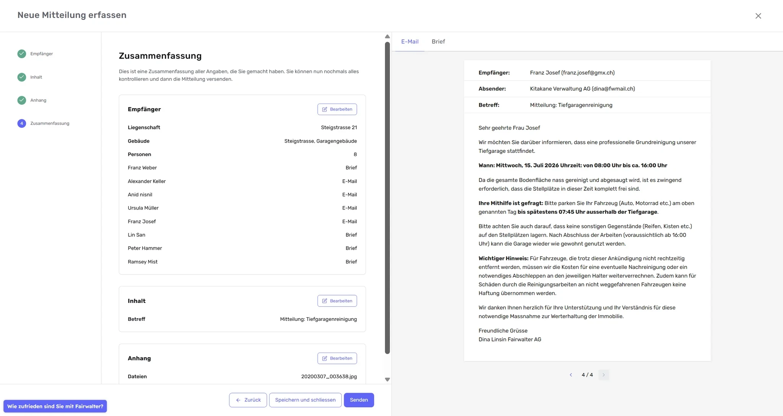Select recipient Franz Josef in list
783x416 pixels.
242,221
